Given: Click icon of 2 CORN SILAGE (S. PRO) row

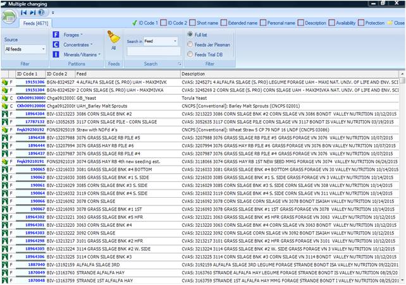Looking at the screenshot, I should [4, 90].
